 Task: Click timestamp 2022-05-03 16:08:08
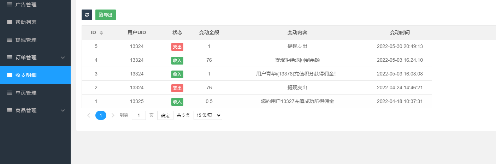coord(400,74)
